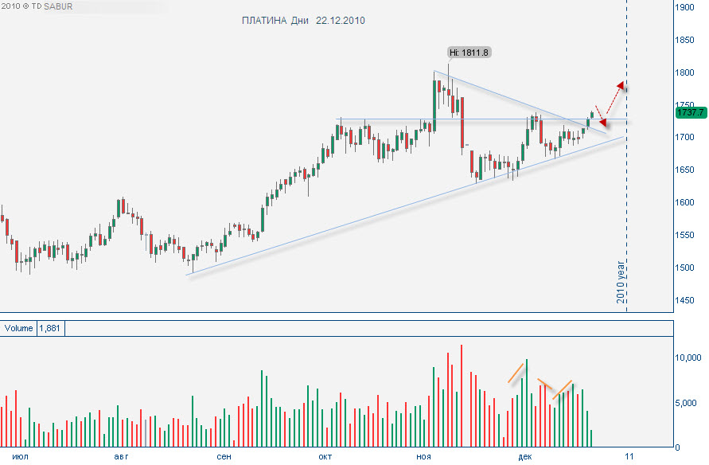The width and height of the screenshot is (709, 465).
Task: Click the авг month label on time axis
Action: (121, 456)
